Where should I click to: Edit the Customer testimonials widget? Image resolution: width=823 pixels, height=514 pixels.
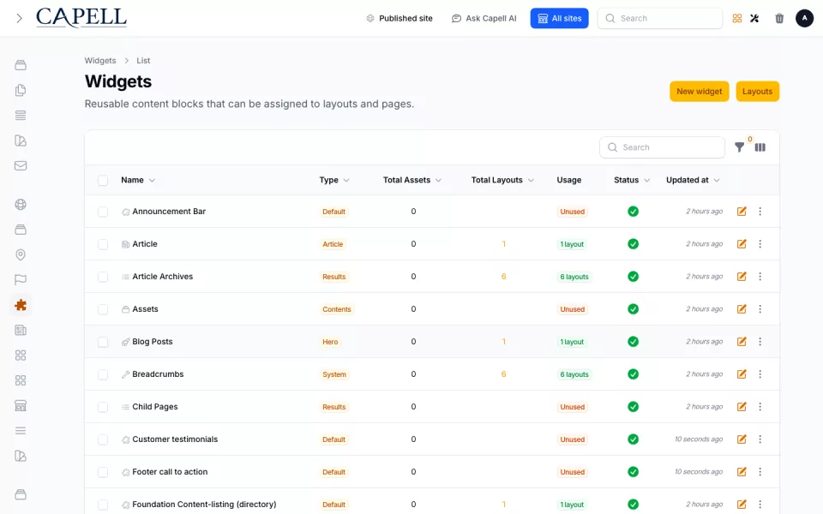click(x=742, y=439)
